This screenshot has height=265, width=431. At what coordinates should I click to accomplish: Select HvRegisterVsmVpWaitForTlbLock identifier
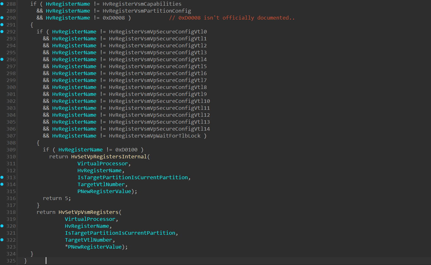(x=154, y=136)
